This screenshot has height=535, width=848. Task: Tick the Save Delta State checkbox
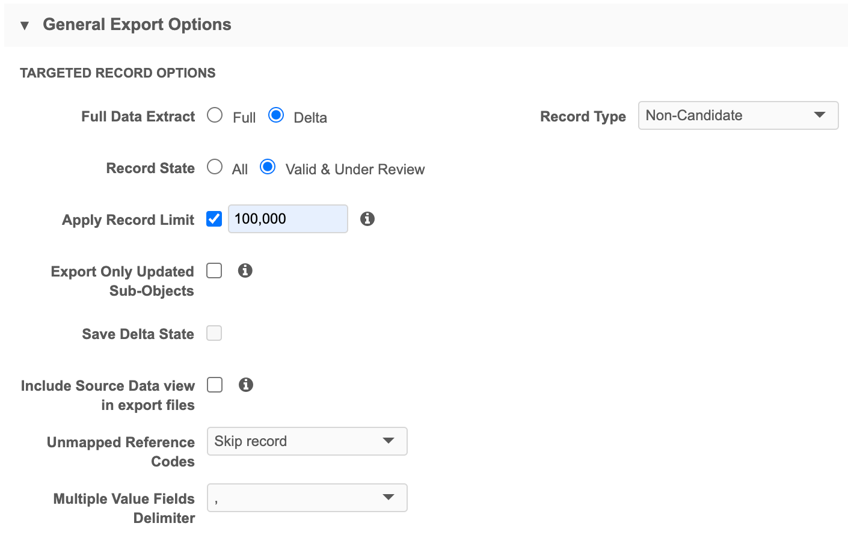point(214,333)
